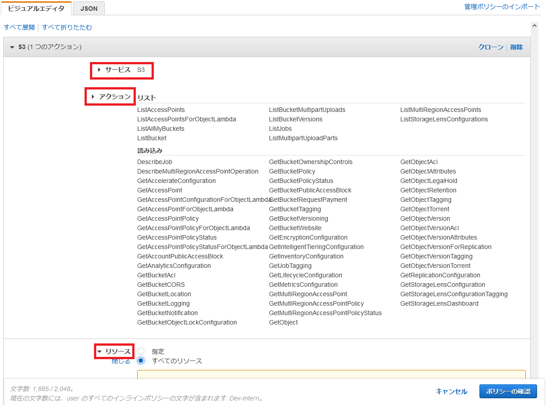Open the ビジュアルエディタ tab

[36, 8]
